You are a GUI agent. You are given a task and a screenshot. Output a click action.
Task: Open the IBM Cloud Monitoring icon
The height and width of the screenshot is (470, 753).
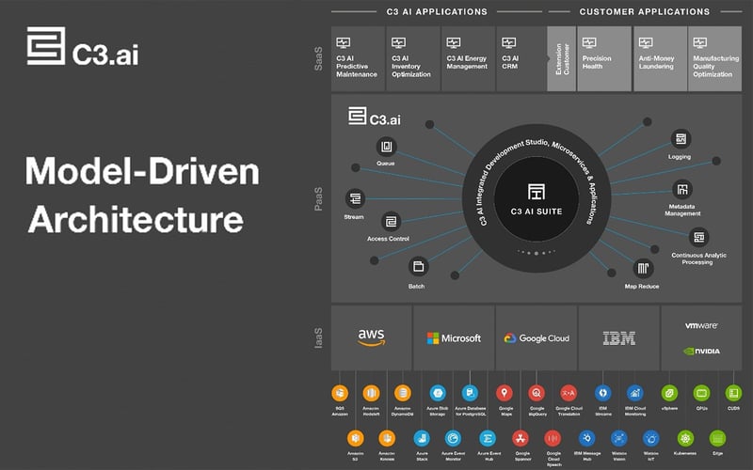tap(634, 393)
